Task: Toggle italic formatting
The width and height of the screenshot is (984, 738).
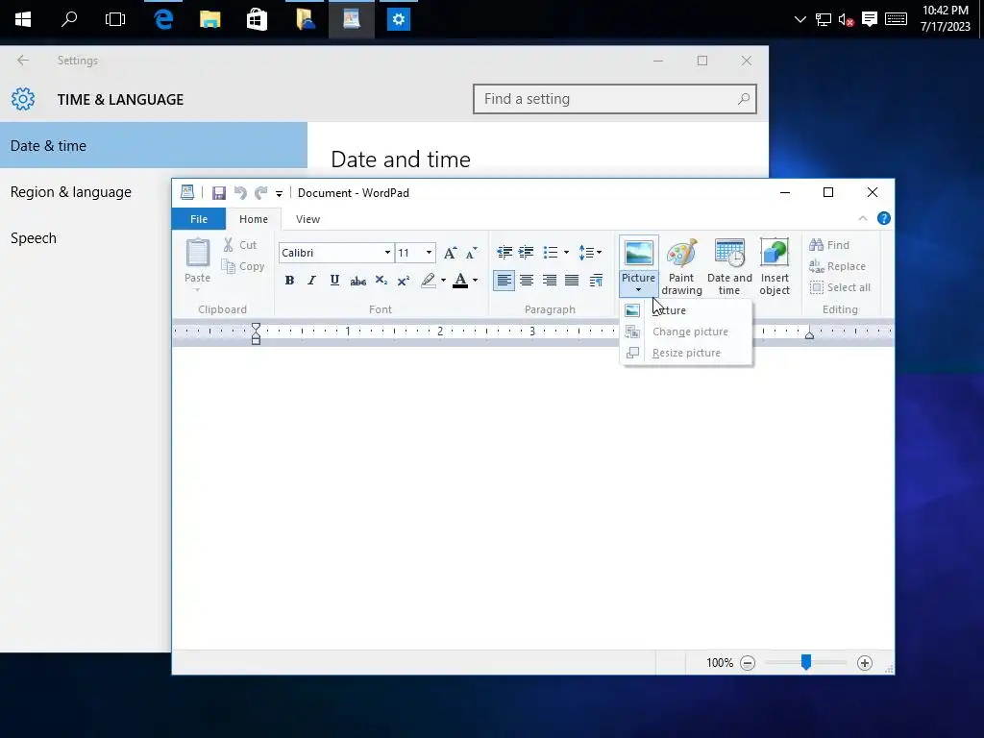Action: point(312,281)
